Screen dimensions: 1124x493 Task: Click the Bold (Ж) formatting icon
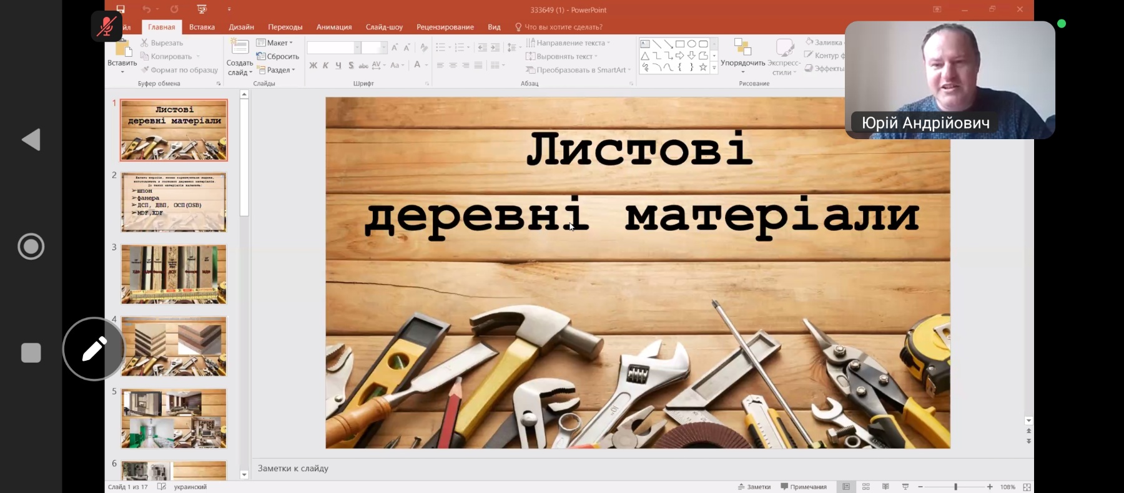click(313, 66)
